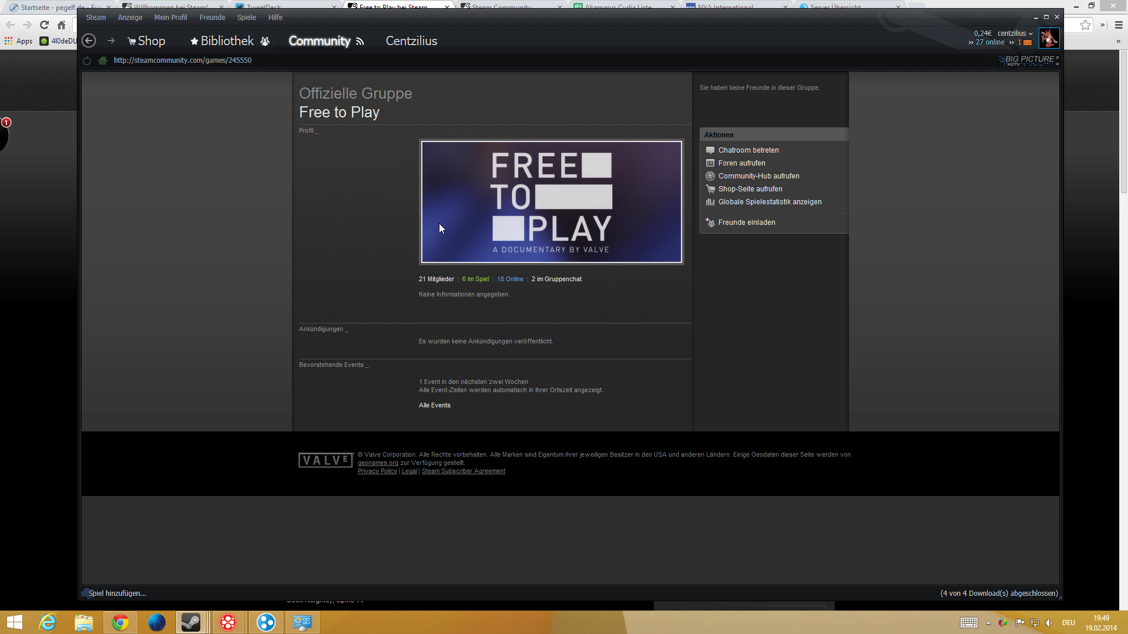Click Spiel hinzufügen at bottom left
Image resolution: width=1128 pixels, height=634 pixels.
click(x=117, y=593)
